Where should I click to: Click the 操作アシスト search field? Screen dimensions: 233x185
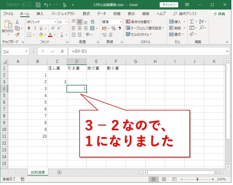tap(185, 14)
